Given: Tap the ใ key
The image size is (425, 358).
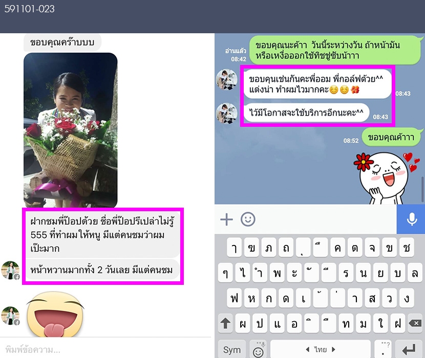Looking at the screenshot, I should pyautogui.click(x=381, y=323).
